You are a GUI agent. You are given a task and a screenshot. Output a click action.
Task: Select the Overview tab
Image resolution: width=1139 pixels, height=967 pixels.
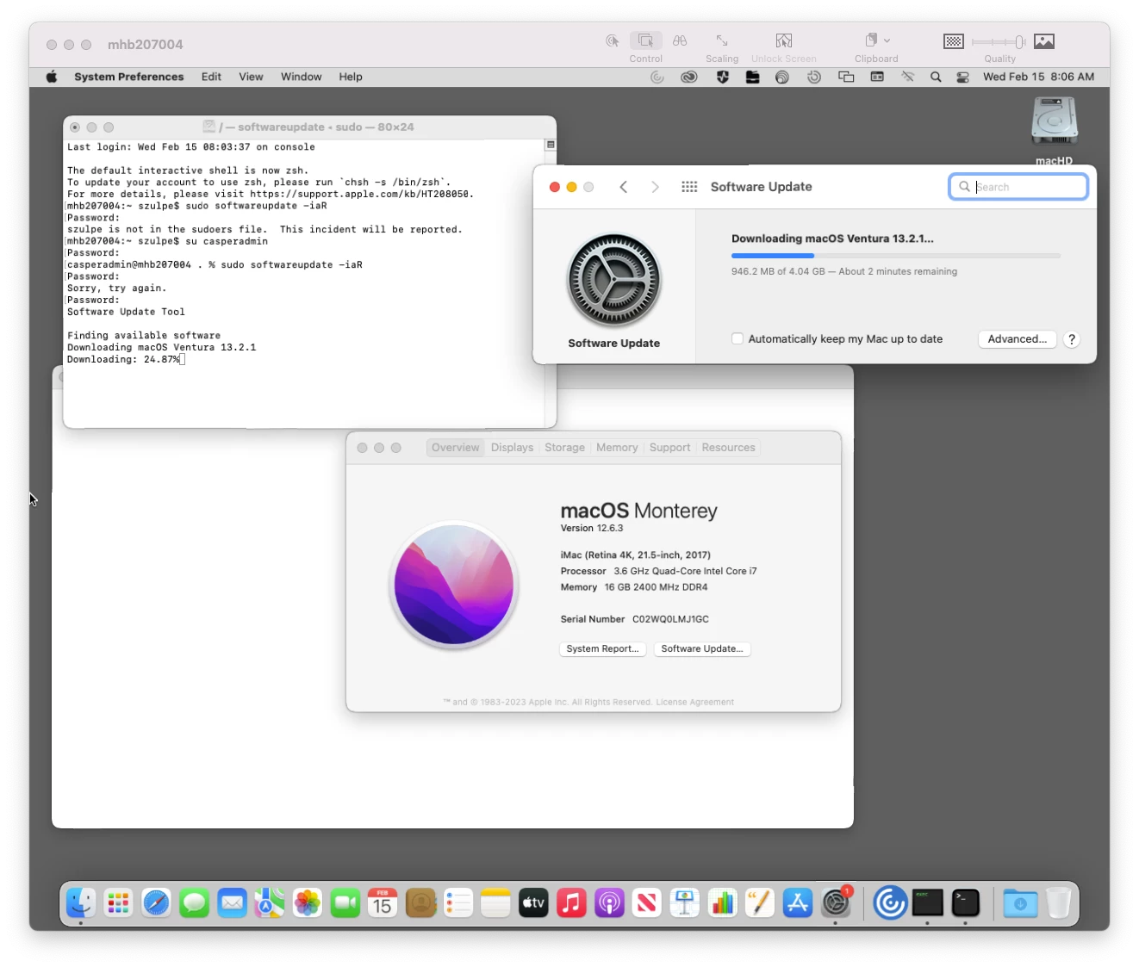(455, 448)
